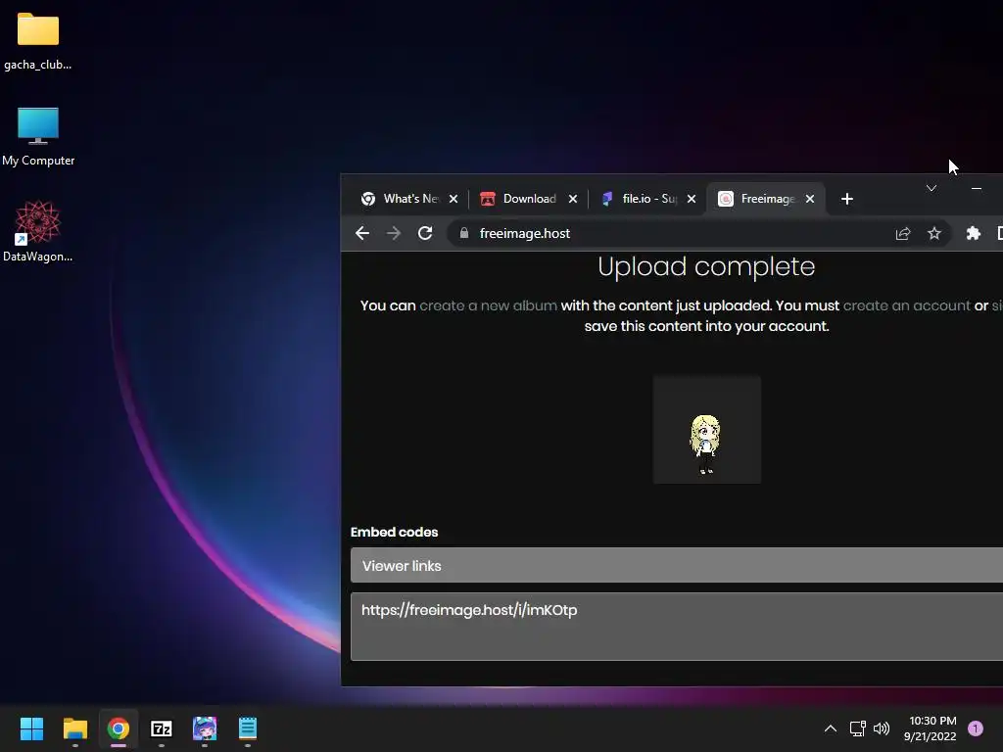The height and width of the screenshot is (752, 1003).
Task: Open File Explorer from taskbar
Action: pos(74,728)
